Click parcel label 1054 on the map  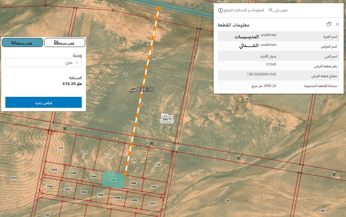84,192
